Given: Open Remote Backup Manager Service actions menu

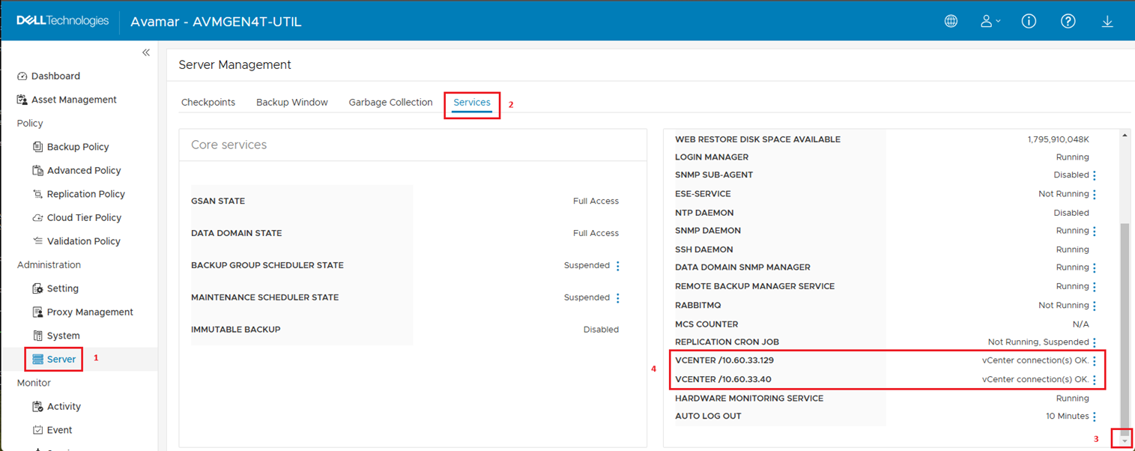Looking at the screenshot, I should coord(1095,287).
